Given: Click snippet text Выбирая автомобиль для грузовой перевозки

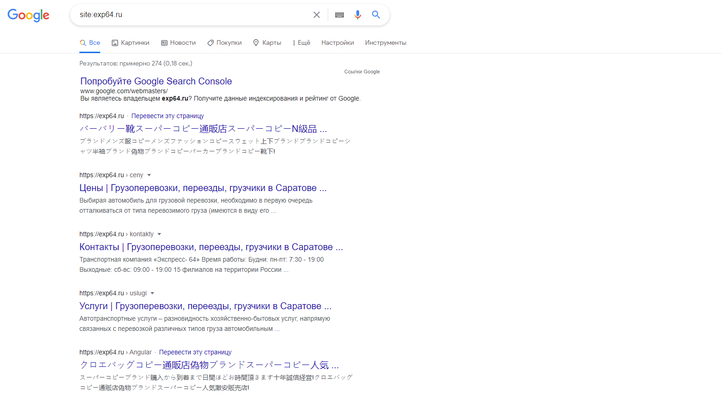Looking at the screenshot, I should (149, 200).
